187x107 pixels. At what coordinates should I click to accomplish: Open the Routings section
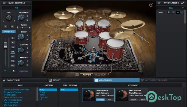24,71
